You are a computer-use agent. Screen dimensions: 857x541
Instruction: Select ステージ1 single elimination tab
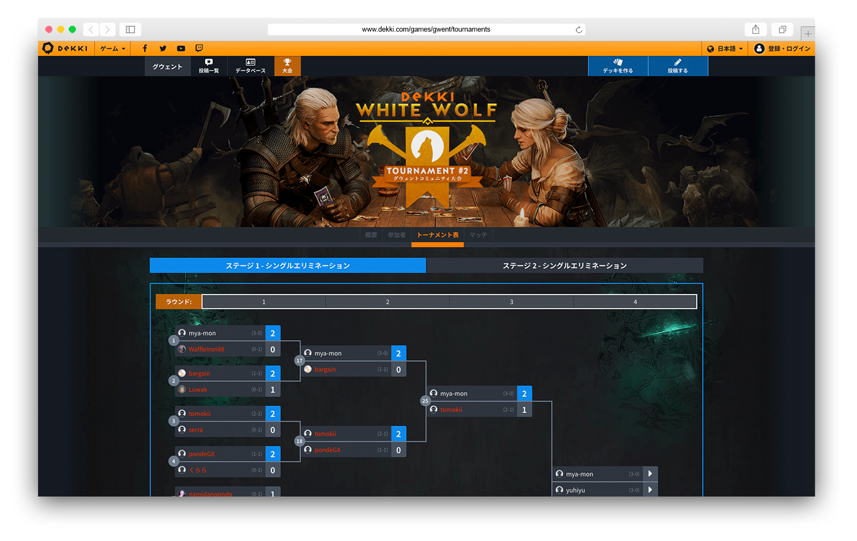click(x=288, y=266)
